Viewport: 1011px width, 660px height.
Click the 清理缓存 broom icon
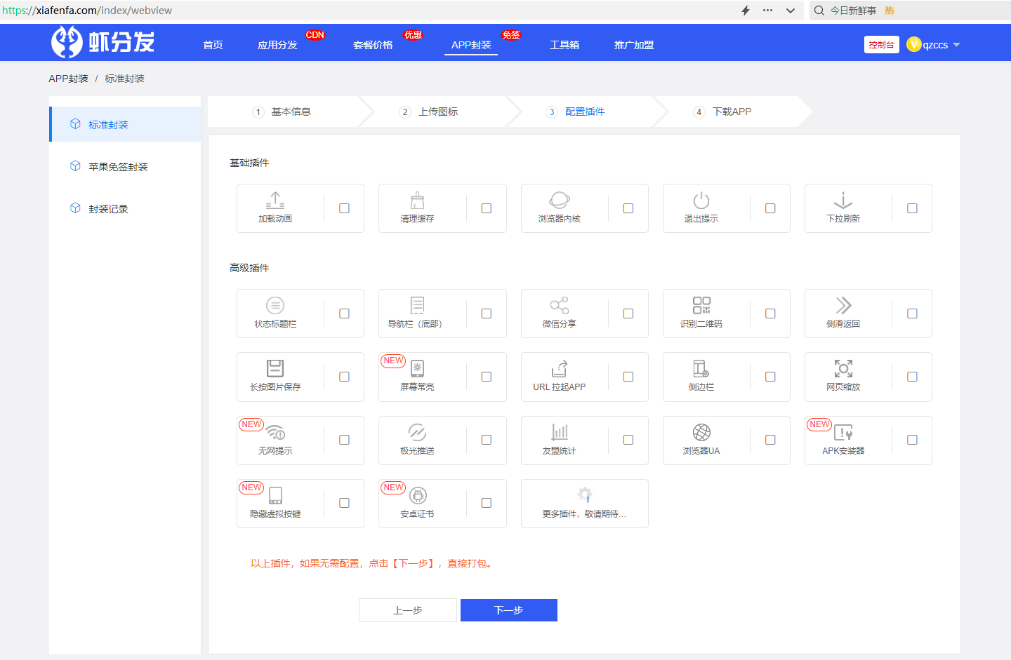(417, 201)
